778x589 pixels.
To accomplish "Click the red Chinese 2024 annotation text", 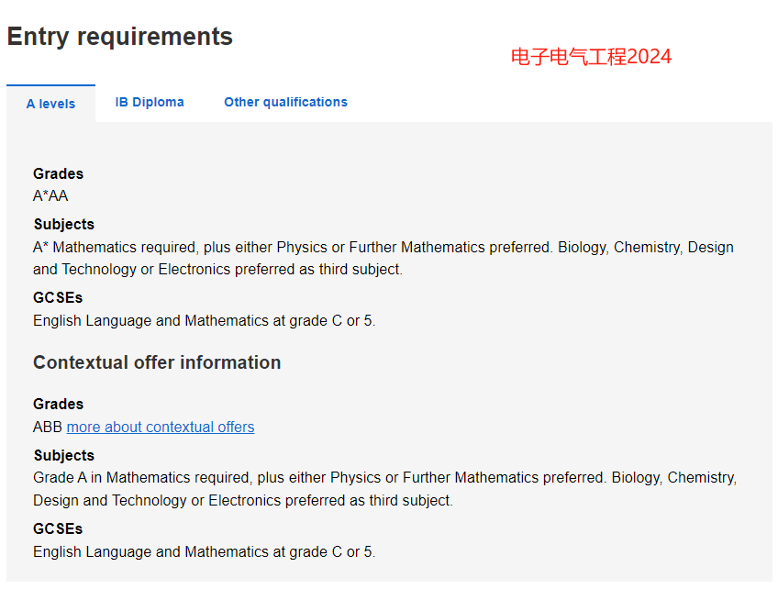I will coord(591,57).
